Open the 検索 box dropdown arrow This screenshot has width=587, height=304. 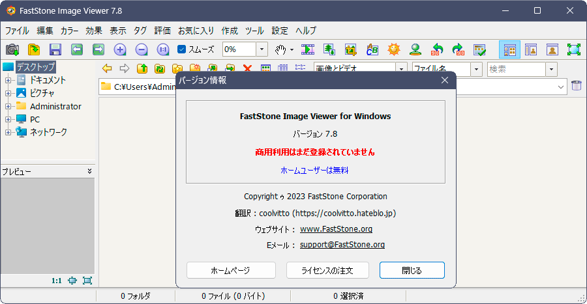(x=551, y=69)
